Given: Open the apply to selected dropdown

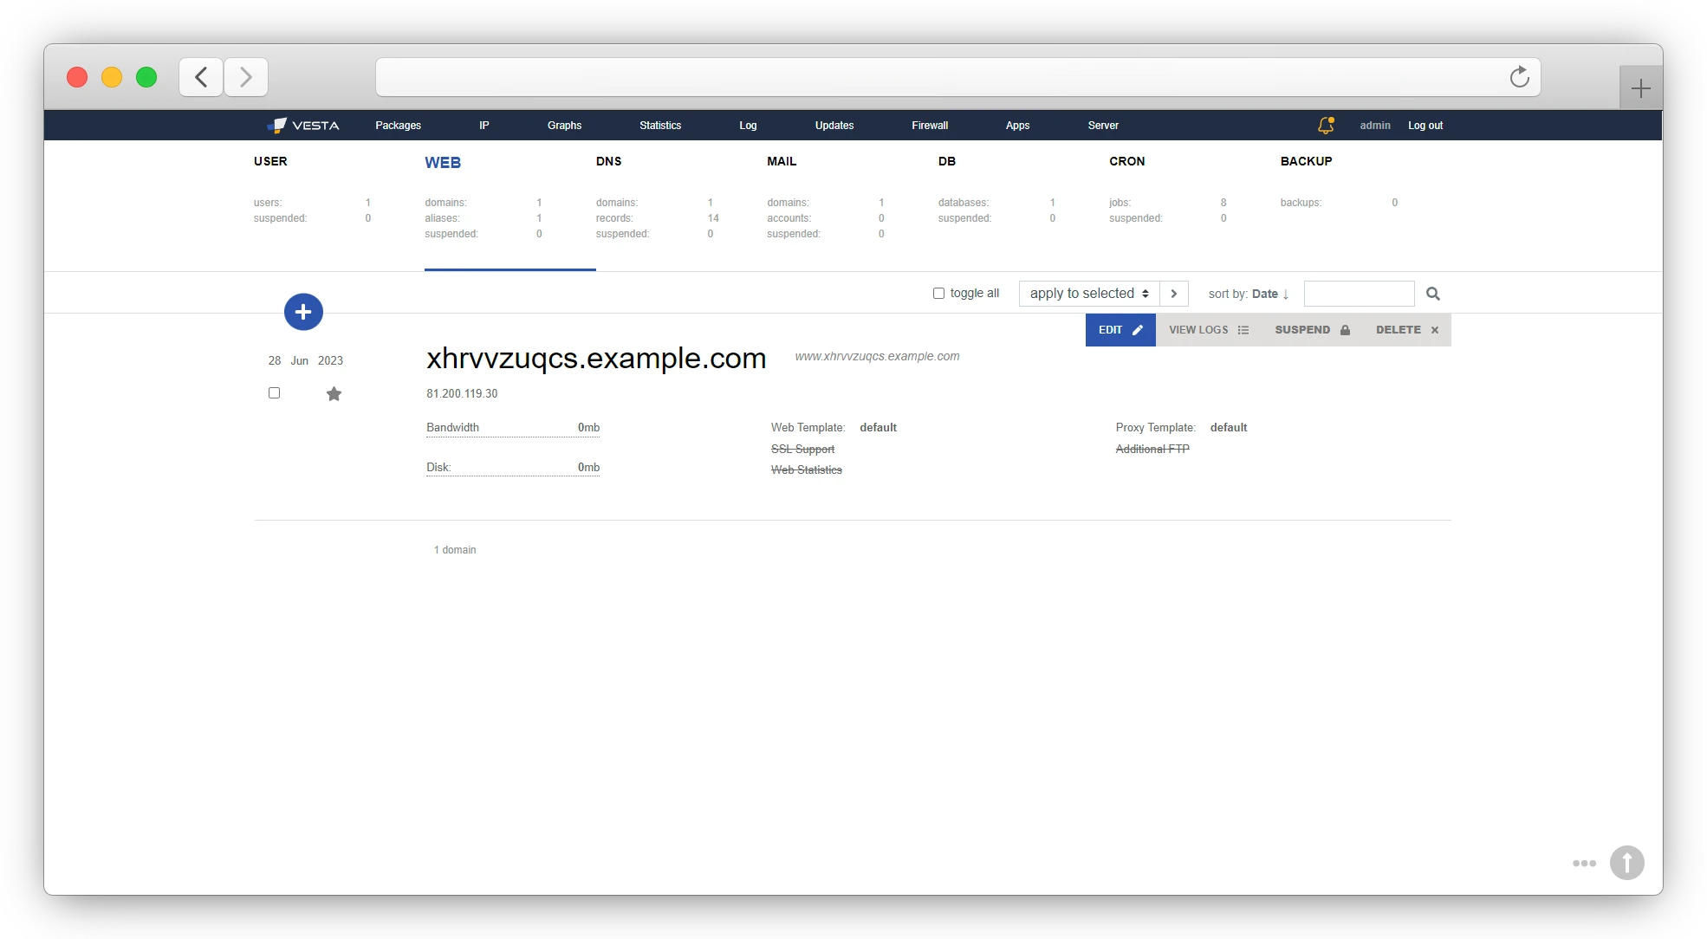Looking at the screenshot, I should coord(1088,294).
